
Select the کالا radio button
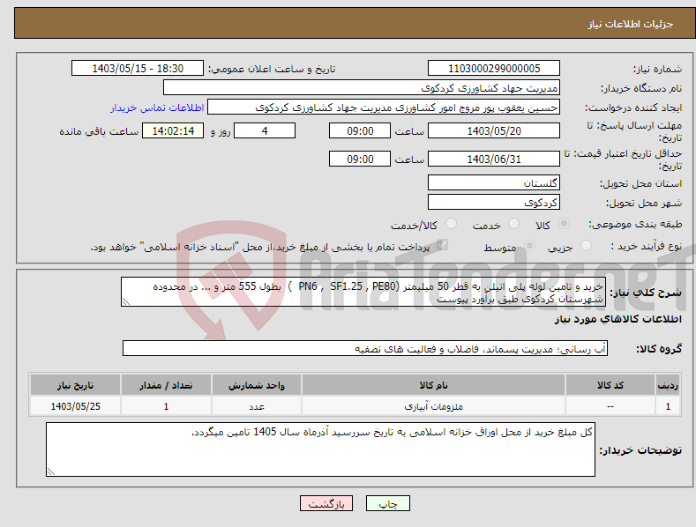point(564,224)
